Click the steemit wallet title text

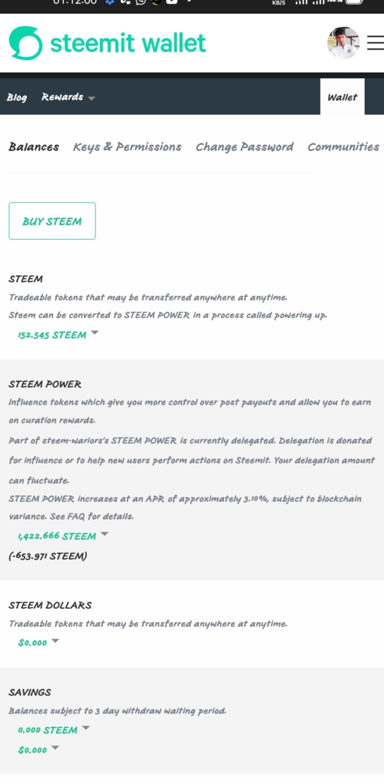click(x=128, y=43)
